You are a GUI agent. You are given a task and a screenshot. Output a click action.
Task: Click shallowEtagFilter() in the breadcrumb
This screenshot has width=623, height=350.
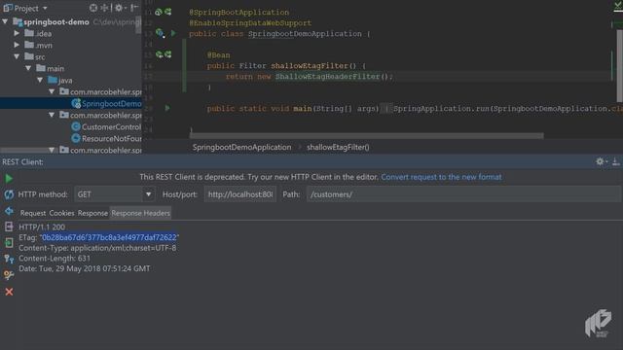click(x=338, y=147)
